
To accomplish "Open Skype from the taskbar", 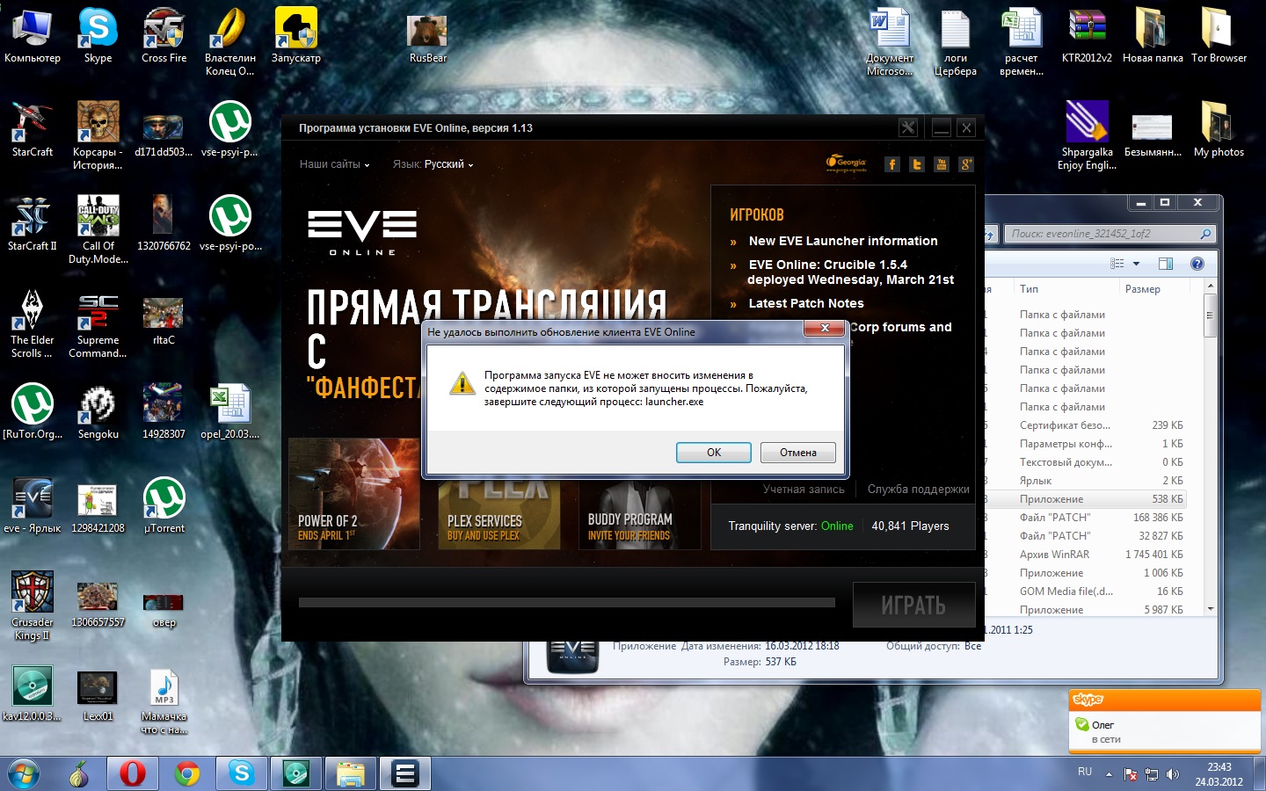I will tap(241, 774).
